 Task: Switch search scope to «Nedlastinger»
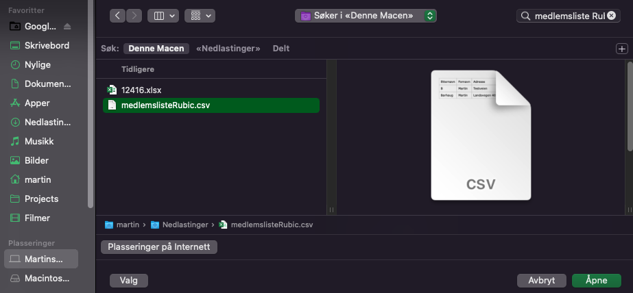(x=228, y=49)
